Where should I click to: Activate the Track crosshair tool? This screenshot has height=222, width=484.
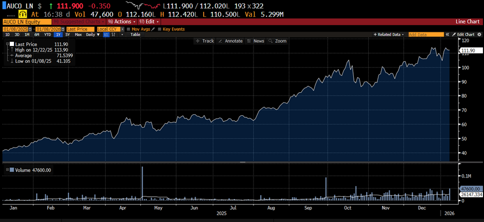(204, 41)
